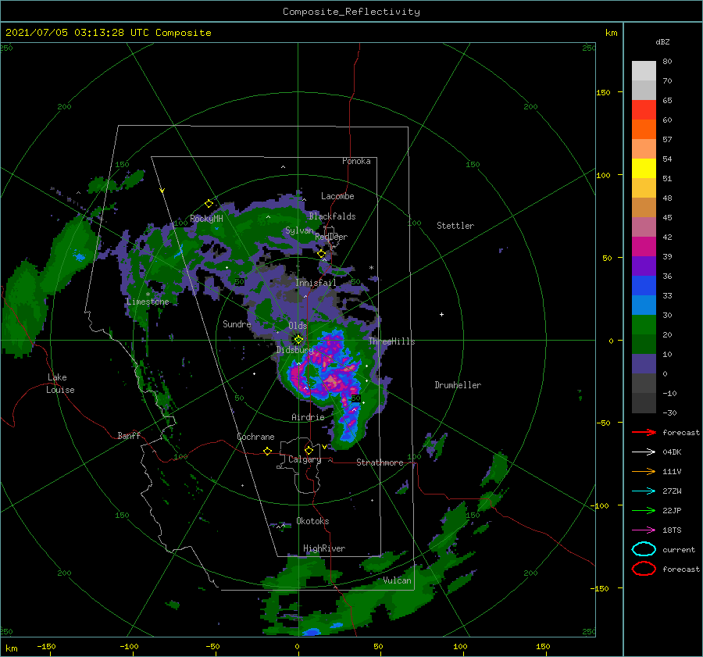
Task: Click the yellow diamond marker near RedDeer
Action: 322,254
